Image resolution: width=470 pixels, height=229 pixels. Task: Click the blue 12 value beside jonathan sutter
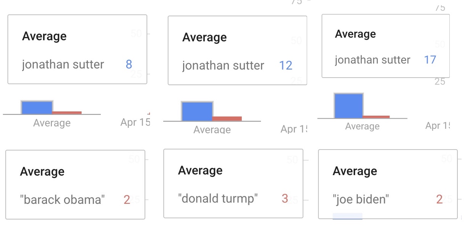(285, 65)
